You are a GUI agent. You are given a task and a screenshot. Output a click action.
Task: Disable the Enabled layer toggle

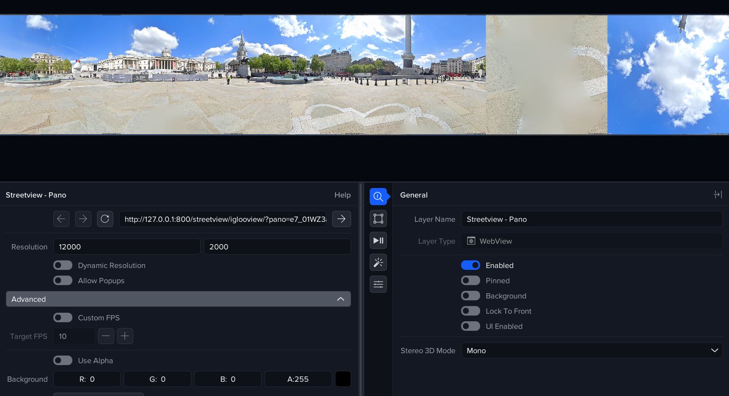(470, 265)
